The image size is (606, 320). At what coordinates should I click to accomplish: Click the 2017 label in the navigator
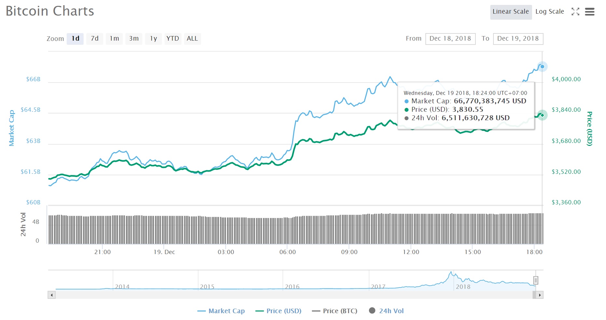[x=378, y=287]
